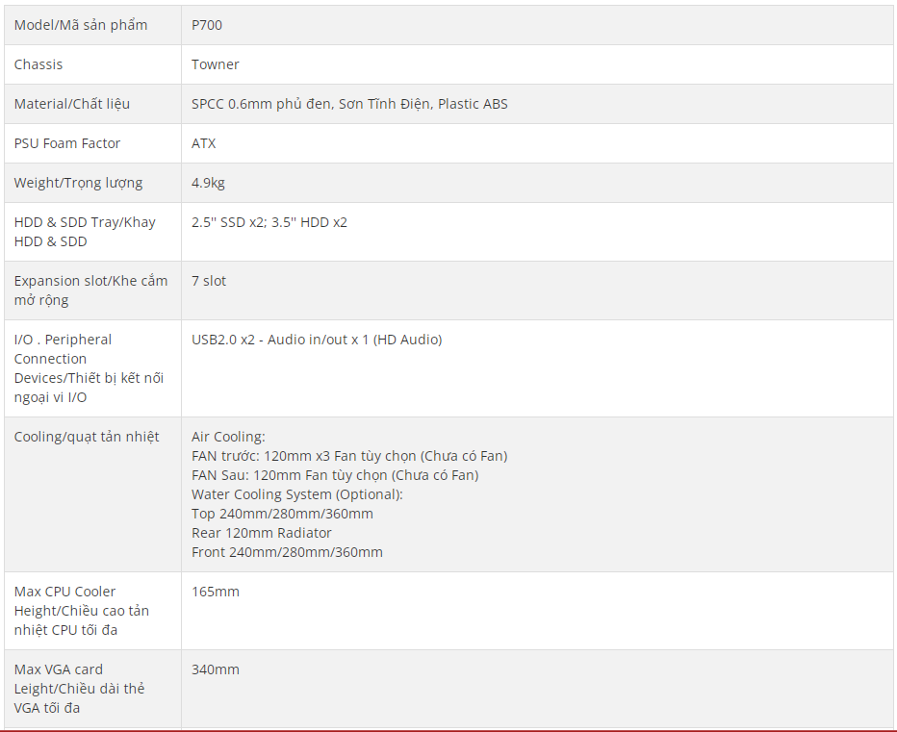Image resolution: width=897 pixels, height=732 pixels.
Task: Click the PSU Foam Factor label
Action: coord(67,143)
